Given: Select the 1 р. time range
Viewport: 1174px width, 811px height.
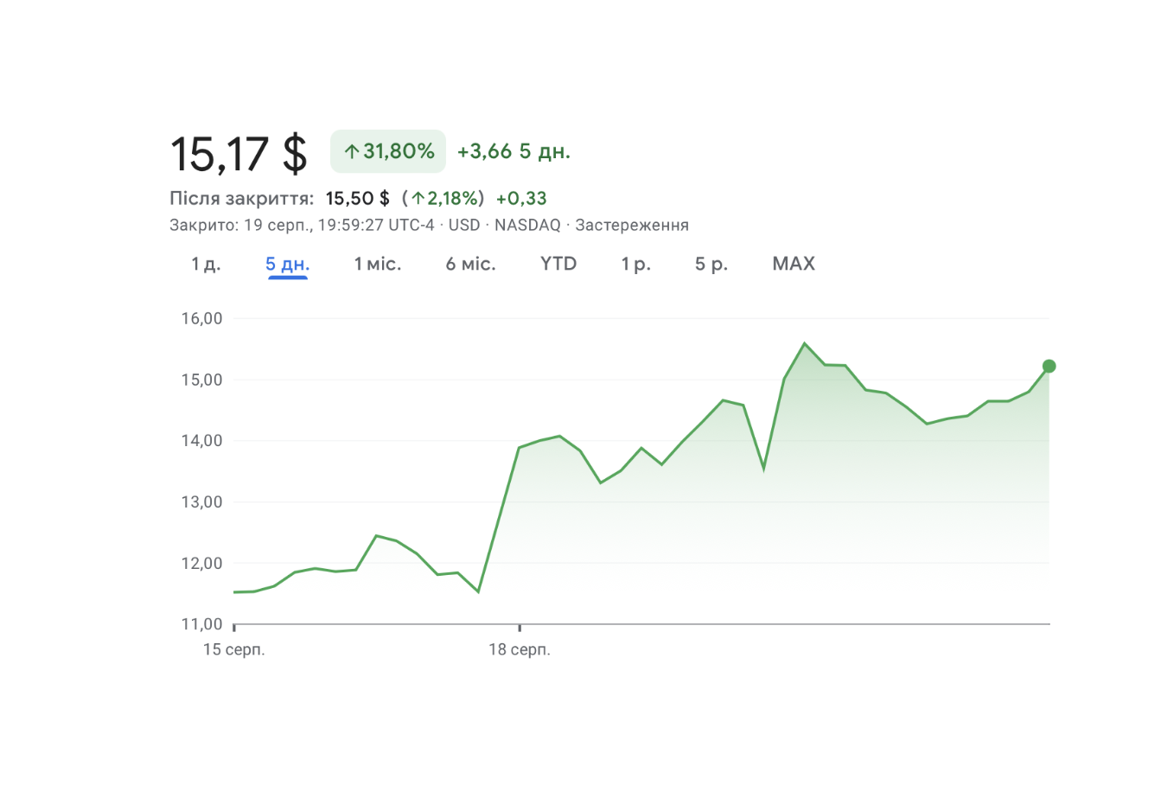Looking at the screenshot, I should [635, 265].
